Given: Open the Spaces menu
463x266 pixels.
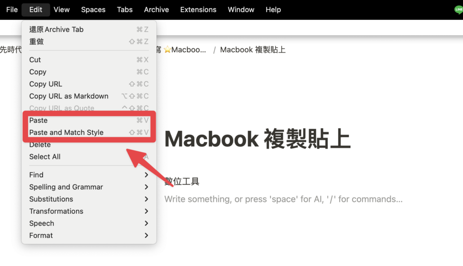Looking at the screenshot, I should tap(93, 10).
